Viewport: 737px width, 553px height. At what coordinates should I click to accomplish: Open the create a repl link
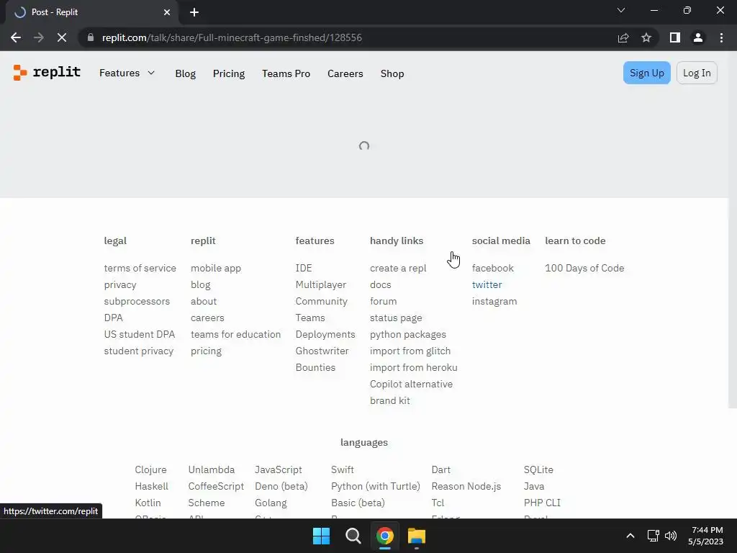pos(398,268)
